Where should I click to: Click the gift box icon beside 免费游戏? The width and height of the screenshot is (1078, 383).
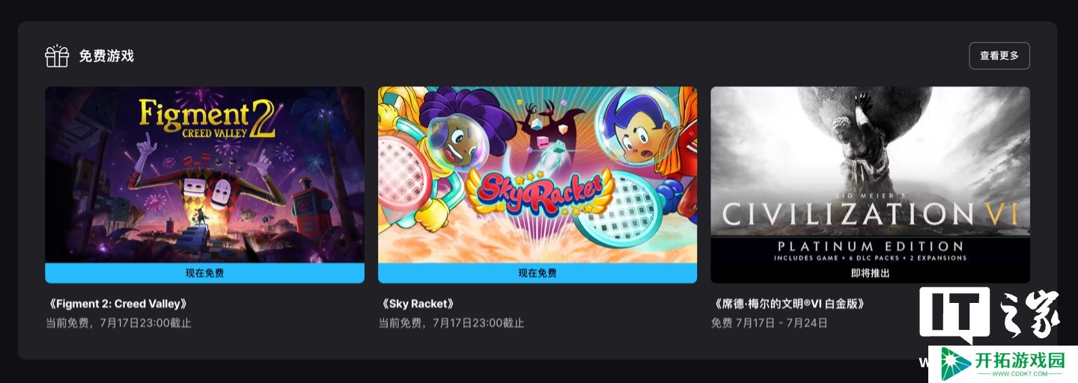tap(57, 56)
